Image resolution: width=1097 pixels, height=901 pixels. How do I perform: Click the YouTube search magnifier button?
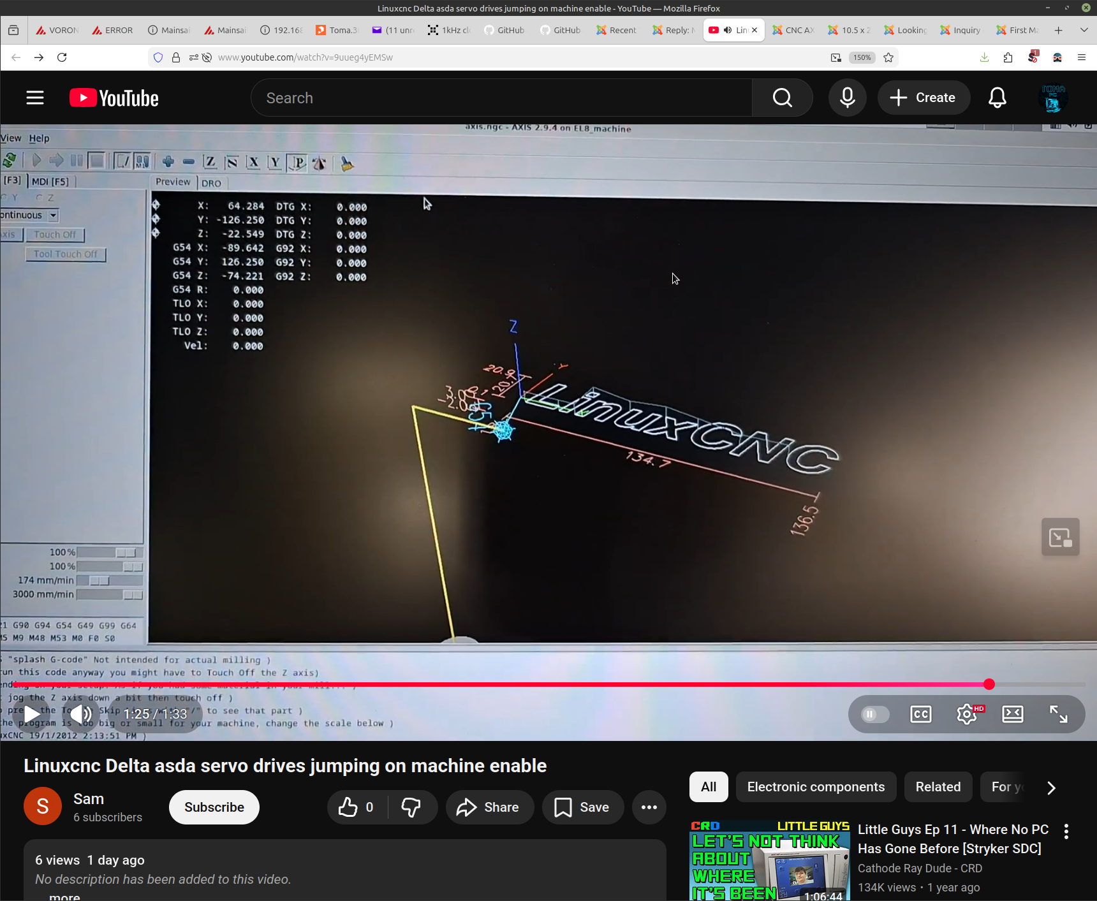782,98
